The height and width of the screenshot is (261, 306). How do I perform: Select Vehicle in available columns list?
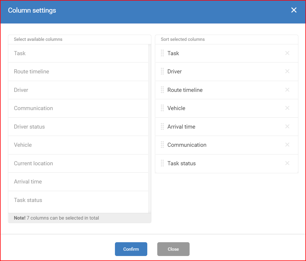pyautogui.click(x=78, y=145)
